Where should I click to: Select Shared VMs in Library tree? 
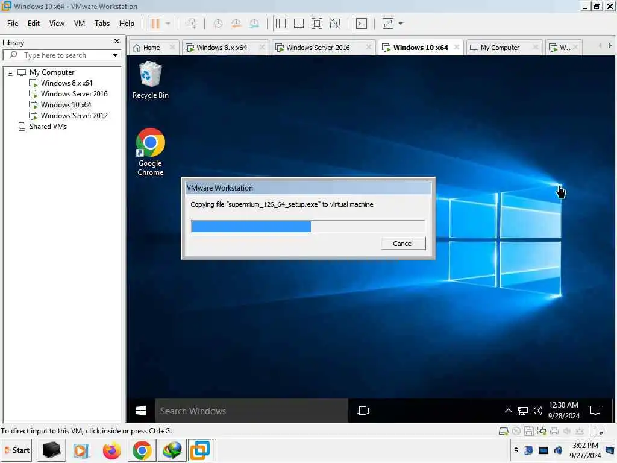(x=48, y=127)
